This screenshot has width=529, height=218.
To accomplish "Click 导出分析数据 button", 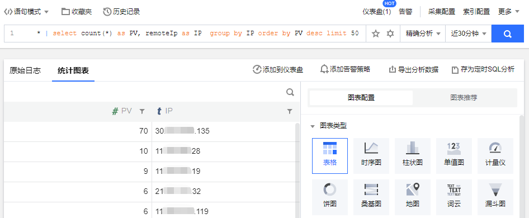I will click(x=414, y=70).
